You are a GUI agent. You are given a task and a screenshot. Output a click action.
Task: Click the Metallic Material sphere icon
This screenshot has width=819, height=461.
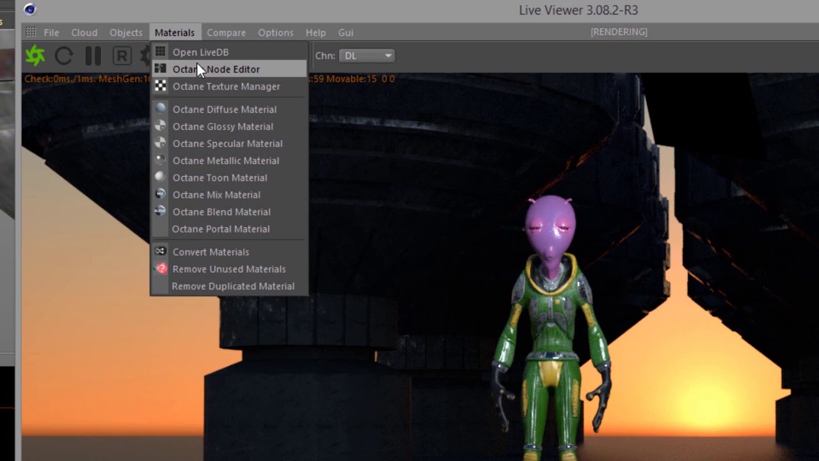pos(161,160)
